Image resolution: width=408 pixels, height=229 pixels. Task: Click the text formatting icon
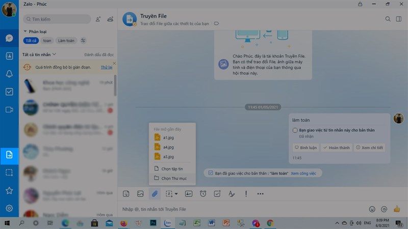tap(232, 194)
